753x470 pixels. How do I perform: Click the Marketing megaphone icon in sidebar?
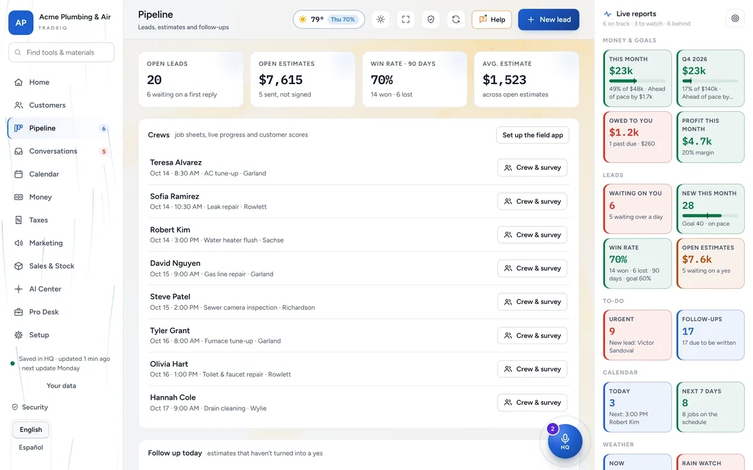(x=19, y=243)
